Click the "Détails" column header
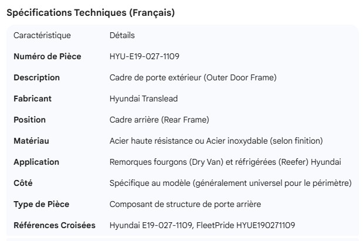Viewport: 363px width, 241px height. tap(122, 35)
